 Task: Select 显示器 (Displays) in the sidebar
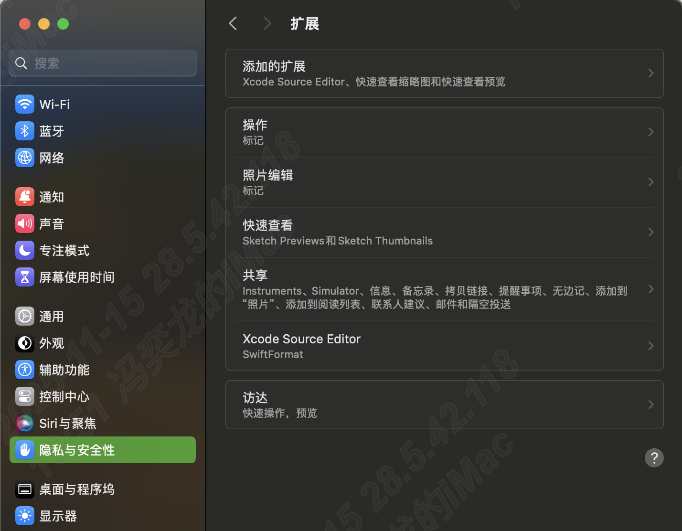[58, 516]
